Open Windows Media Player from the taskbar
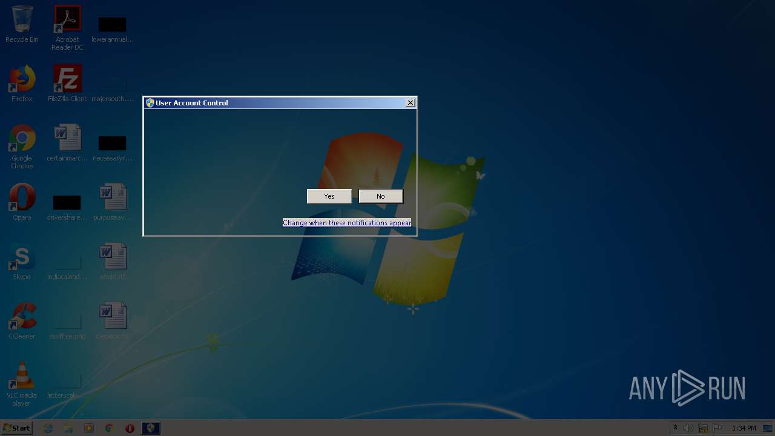 click(89, 428)
